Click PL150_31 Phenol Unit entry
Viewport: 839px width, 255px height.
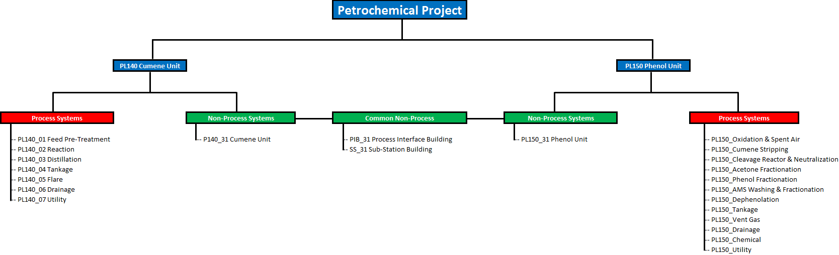(554, 140)
